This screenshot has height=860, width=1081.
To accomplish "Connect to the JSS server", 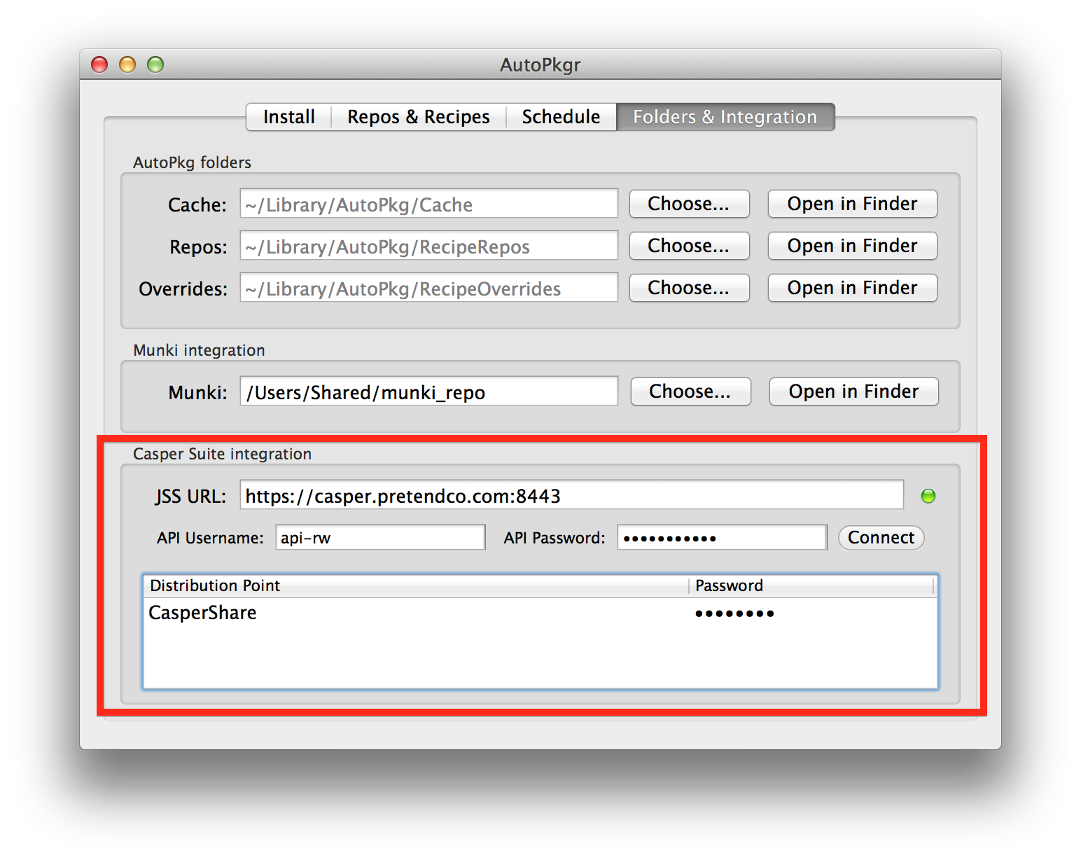I will pyautogui.click(x=881, y=538).
